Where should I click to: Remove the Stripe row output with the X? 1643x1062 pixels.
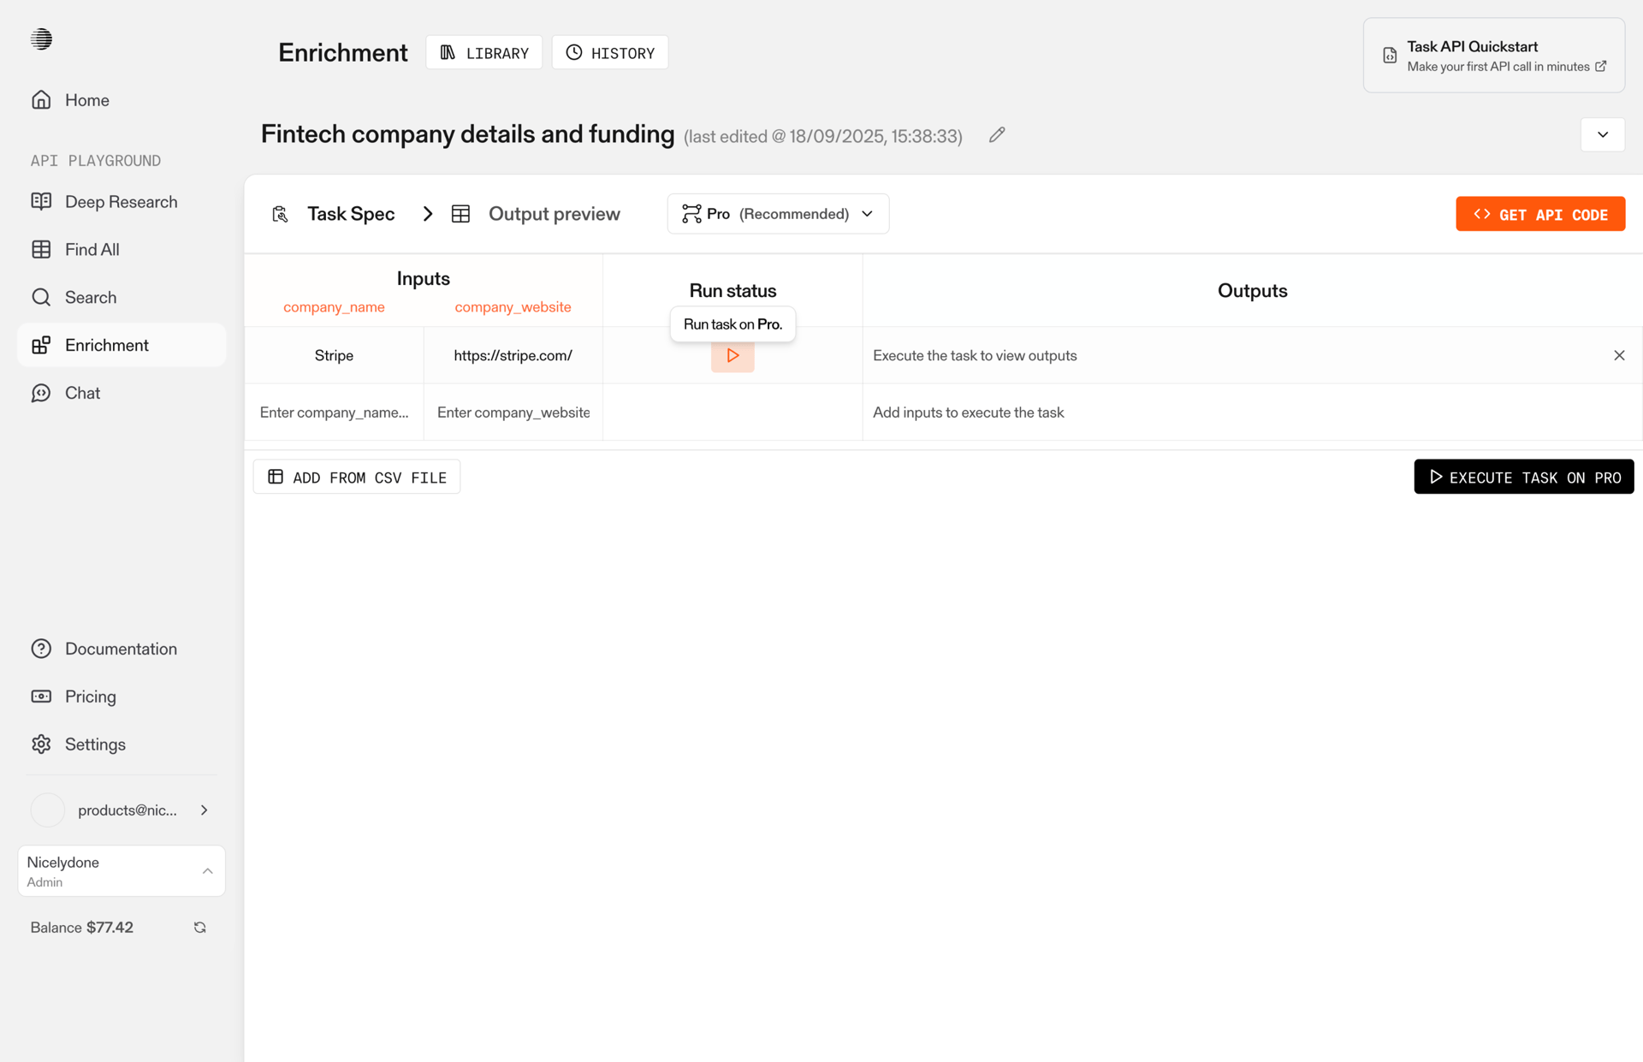[x=1618, y=354]
